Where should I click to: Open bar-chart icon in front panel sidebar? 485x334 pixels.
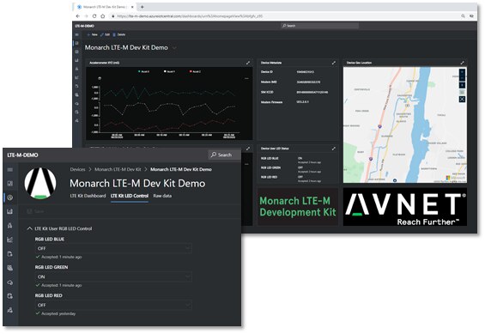(10, 211)
